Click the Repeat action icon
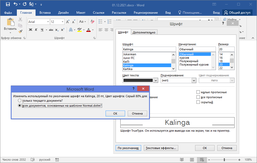This screenshot has height=163, width=257. coord(24,4)
